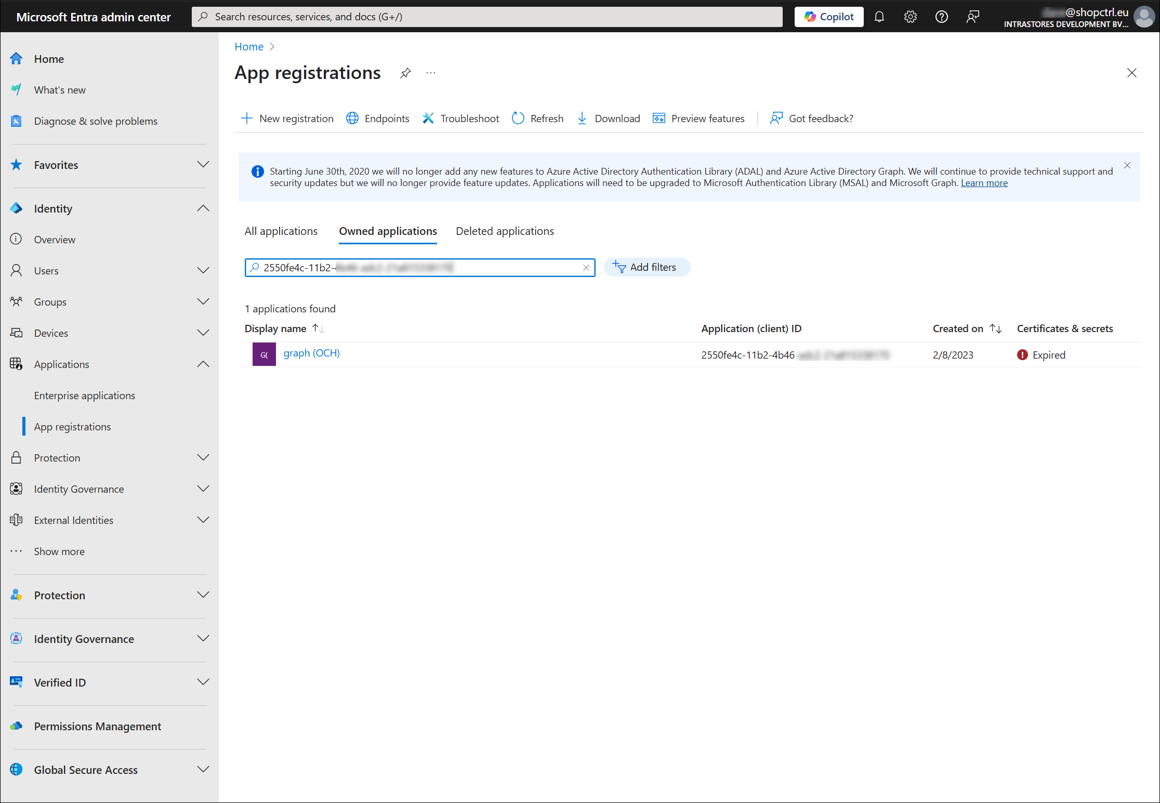
Task: Click New registration
Action: click(287, 119)
